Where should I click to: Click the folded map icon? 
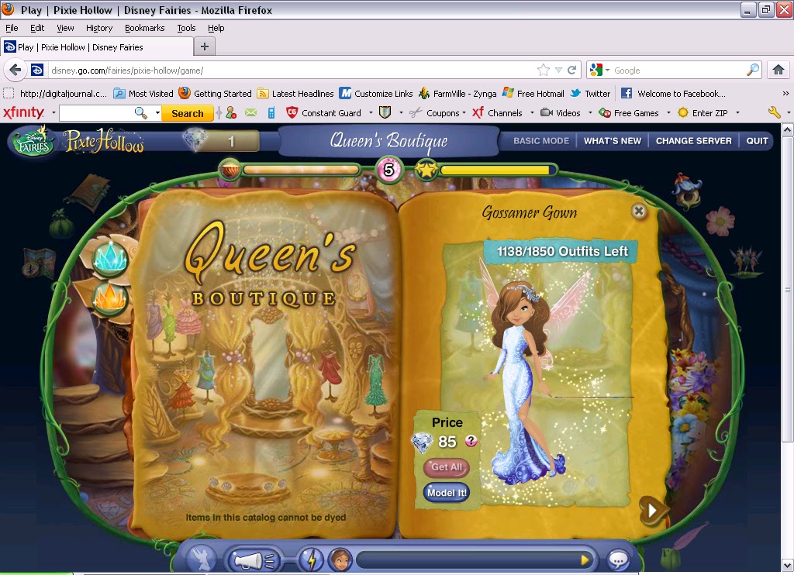(39, 262)
